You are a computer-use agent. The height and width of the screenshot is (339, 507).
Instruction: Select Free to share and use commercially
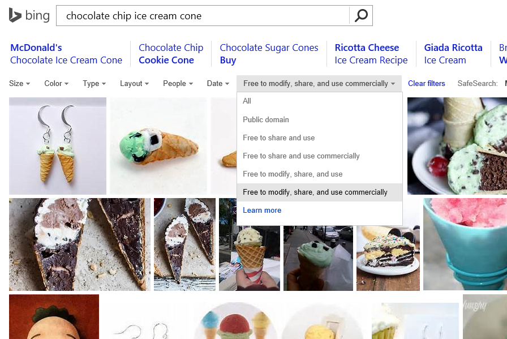coord(301,156)
